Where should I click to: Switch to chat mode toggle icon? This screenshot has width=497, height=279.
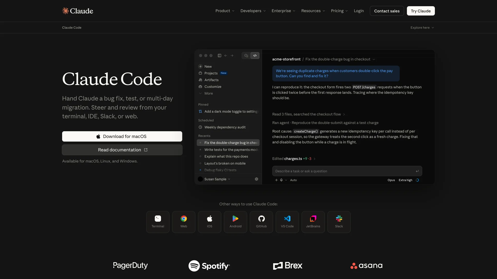coord(246,56)
